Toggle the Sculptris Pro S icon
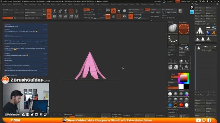The width and height of the screenshot is (220, 123). click(76, 11)
